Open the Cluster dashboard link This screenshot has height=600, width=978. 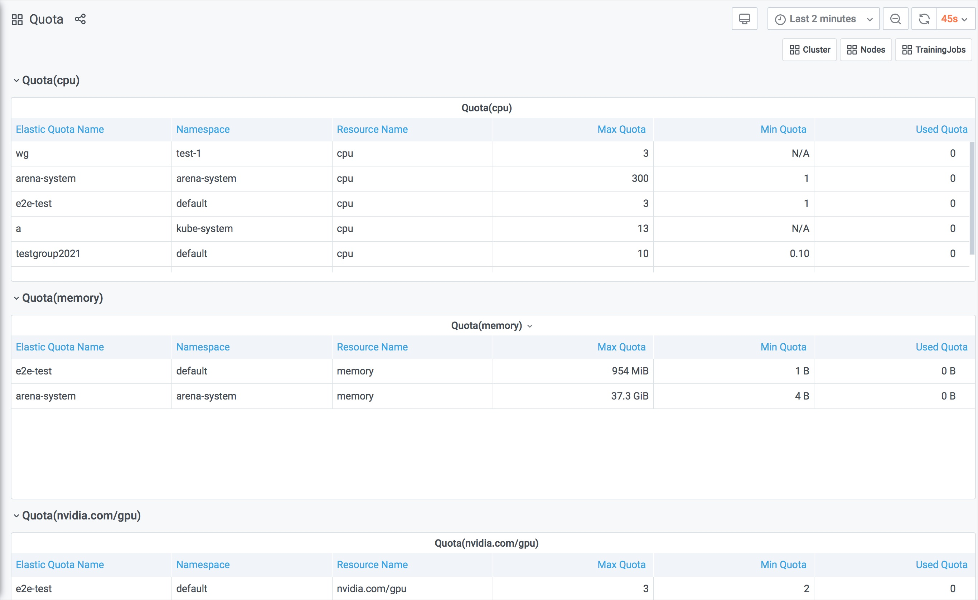(809, 50)
